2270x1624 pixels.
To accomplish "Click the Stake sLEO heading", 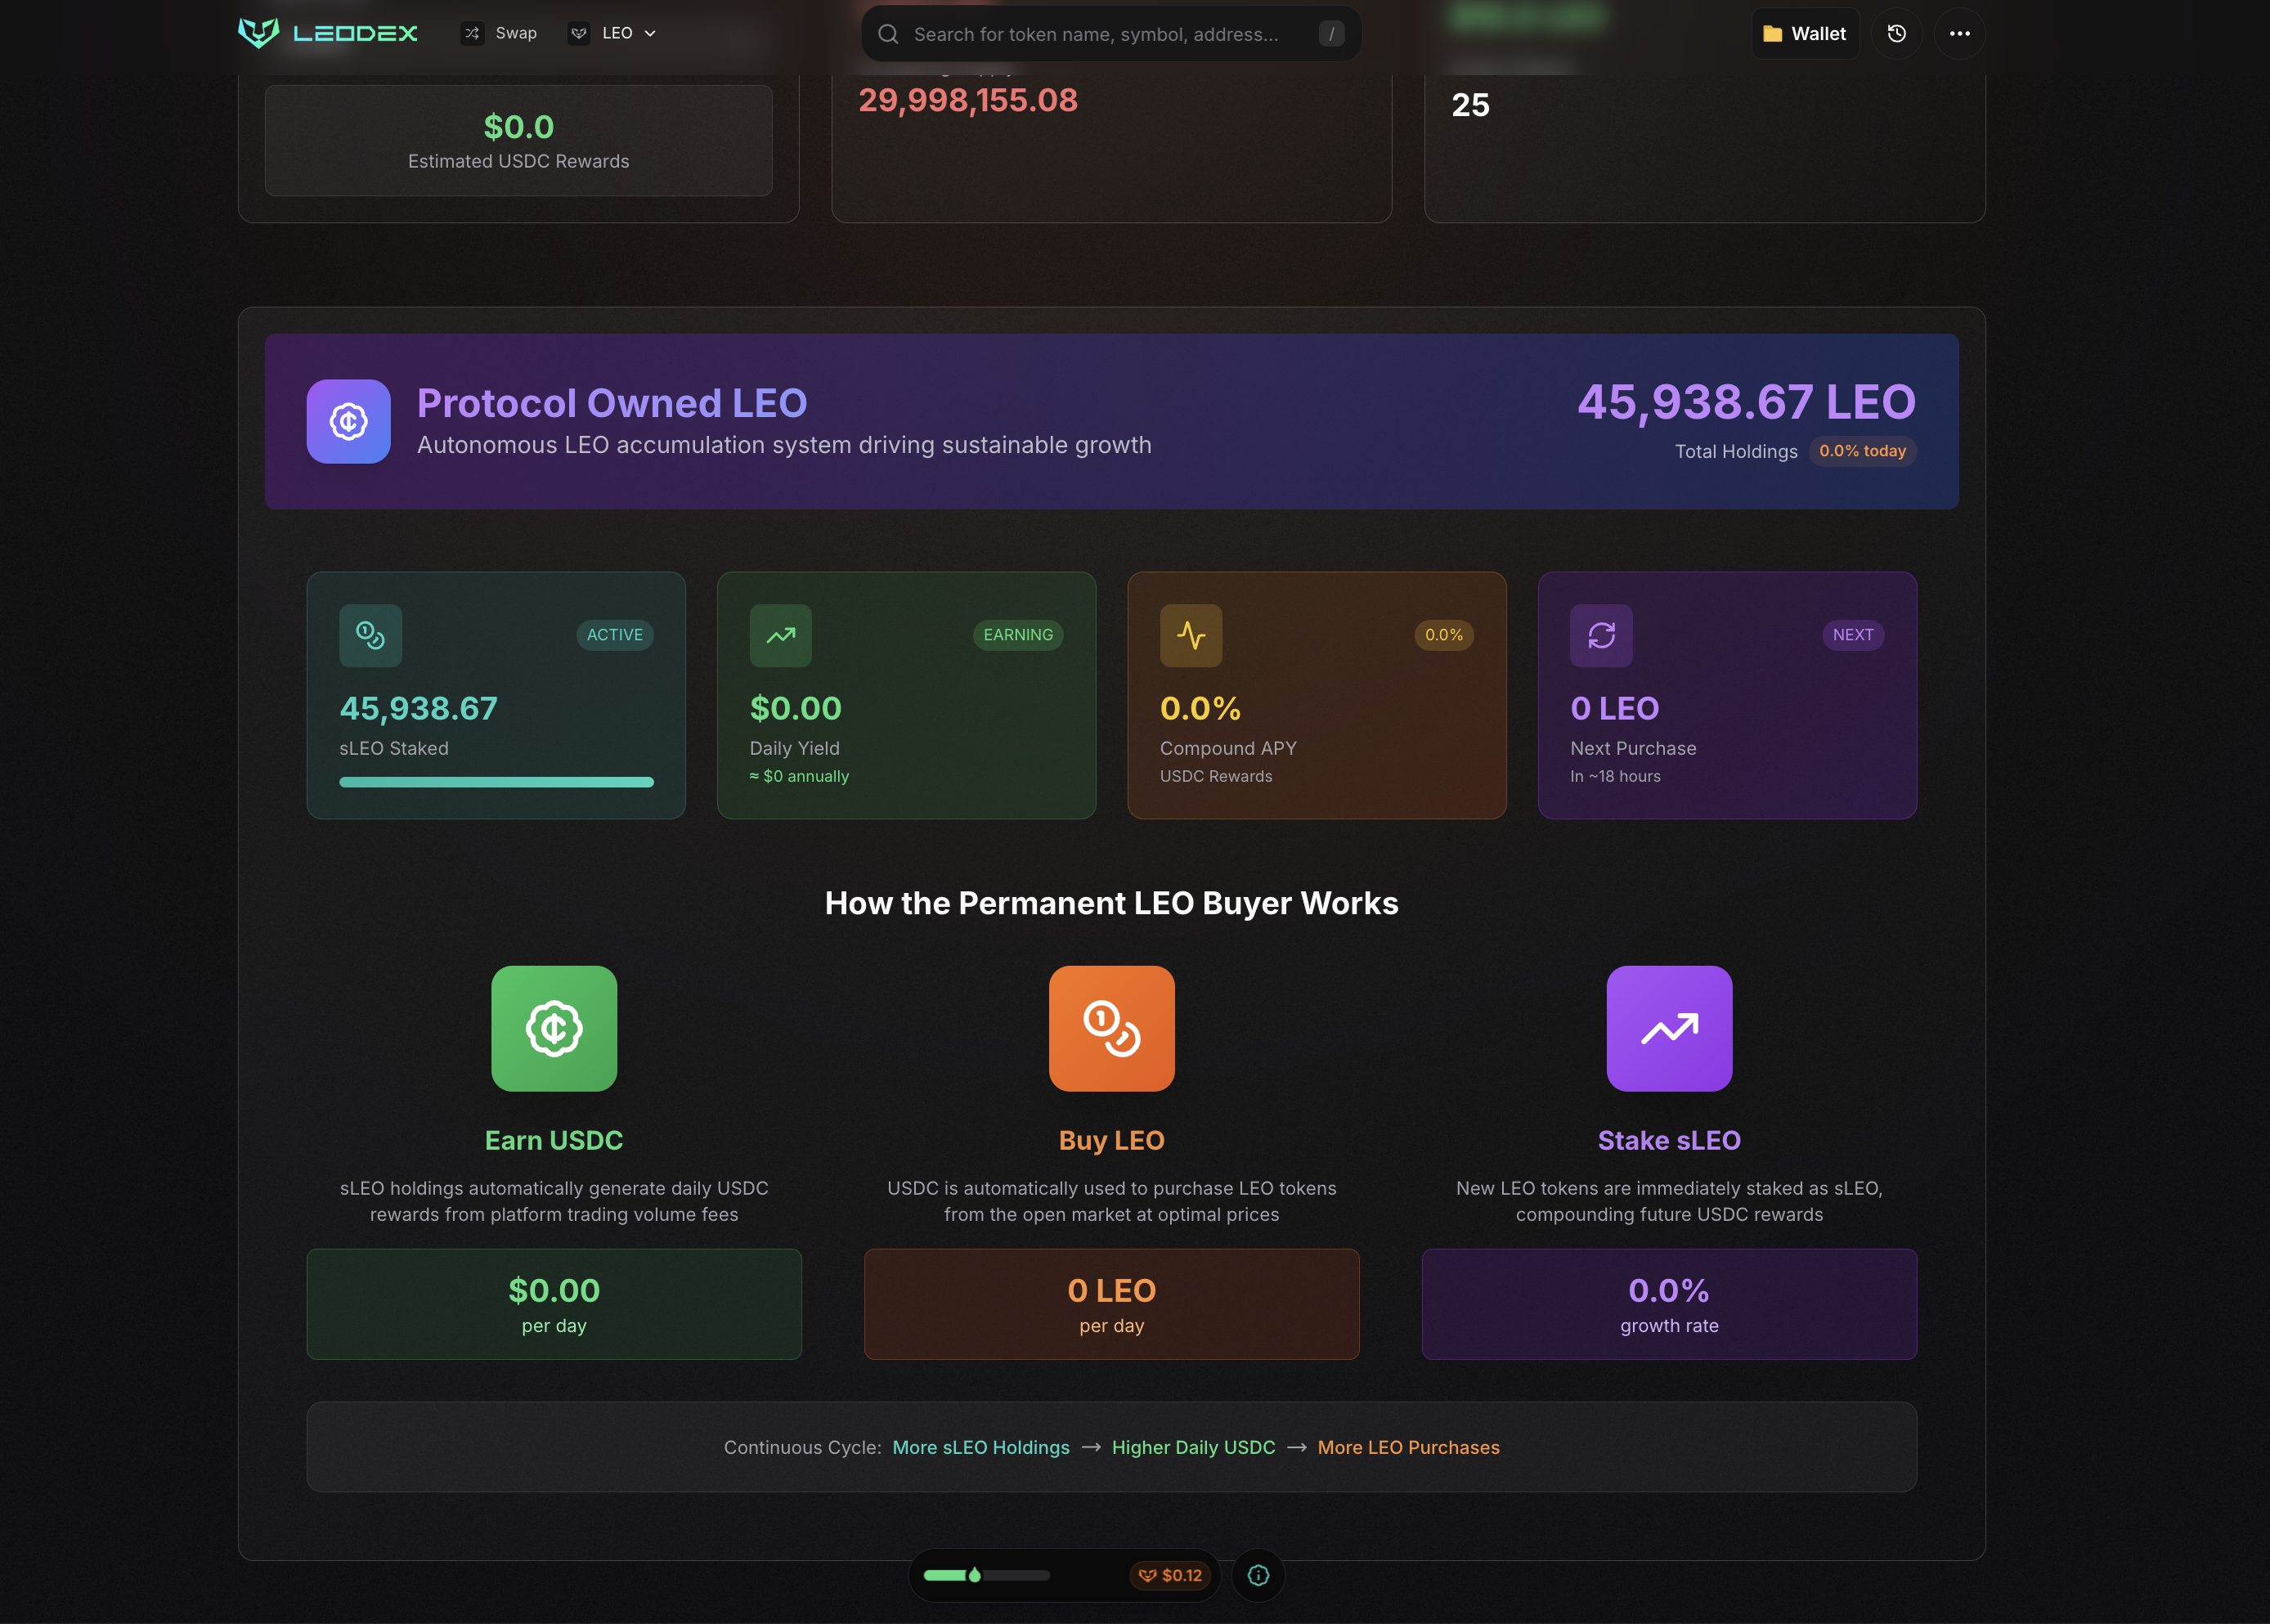I will coord(1669,1140).
